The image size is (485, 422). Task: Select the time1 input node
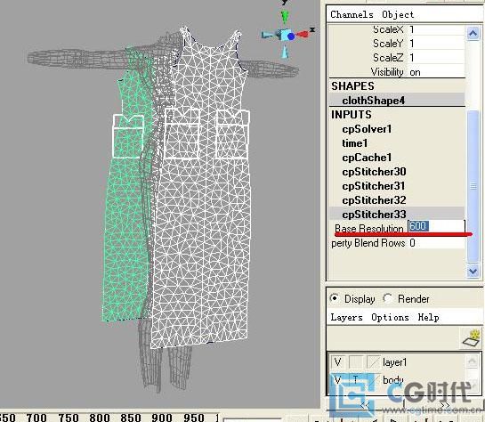click(355, 143)
